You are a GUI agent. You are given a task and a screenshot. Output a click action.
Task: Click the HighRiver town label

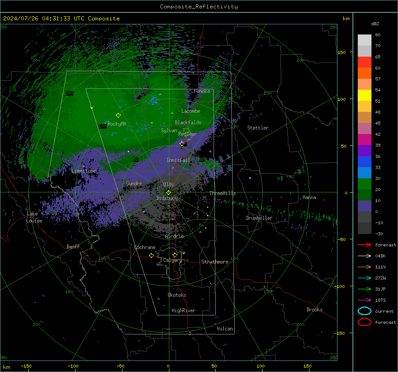coord(184,311)
